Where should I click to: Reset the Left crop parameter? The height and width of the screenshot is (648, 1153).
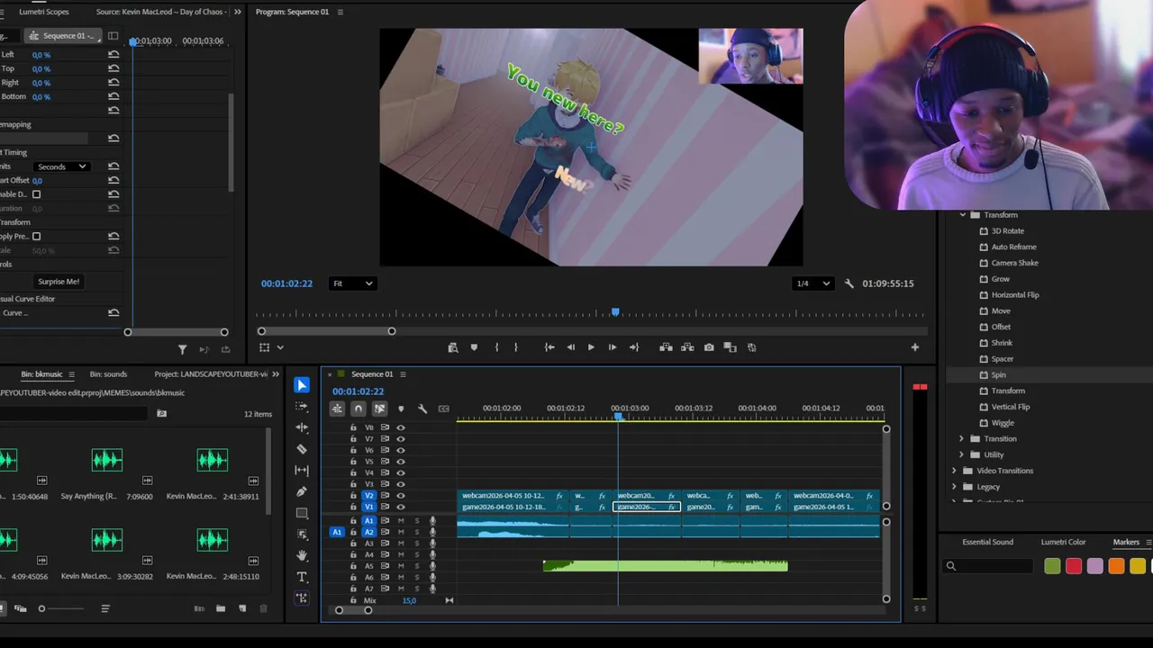click(113, 54)
